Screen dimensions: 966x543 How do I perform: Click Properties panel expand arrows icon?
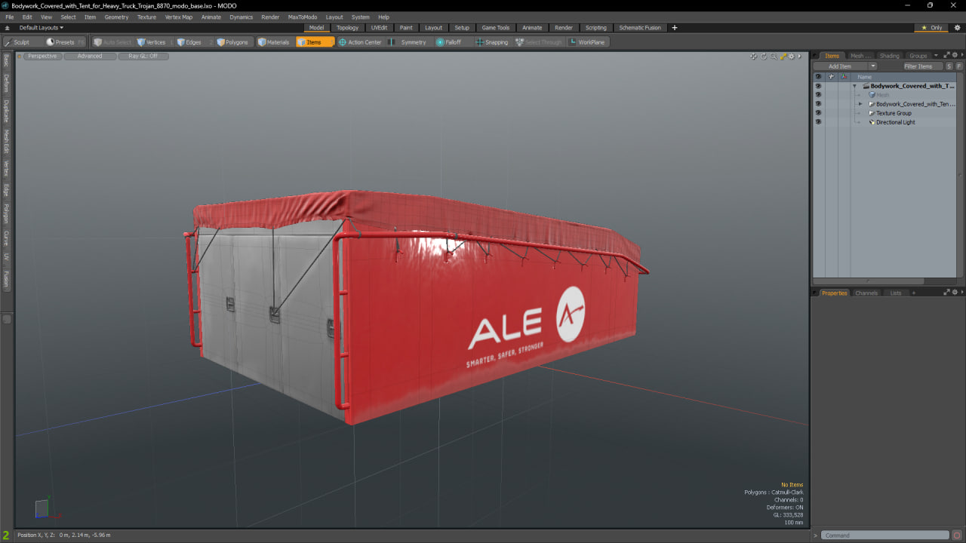[946, 293]
